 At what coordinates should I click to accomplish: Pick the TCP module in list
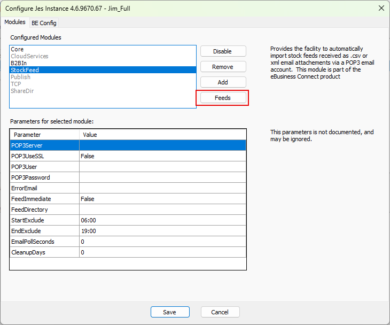[x=16, y=84]
